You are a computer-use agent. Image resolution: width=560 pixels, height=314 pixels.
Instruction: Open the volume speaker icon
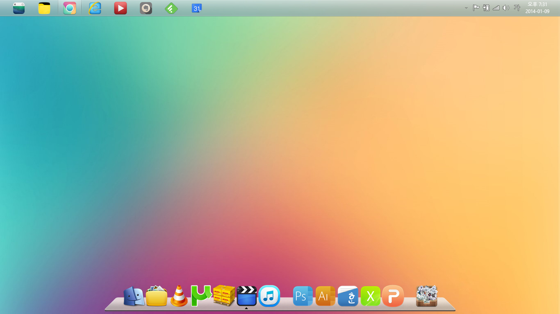coord(506,8)
